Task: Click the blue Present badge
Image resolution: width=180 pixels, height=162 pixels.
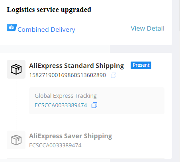Action: (141, 65)
